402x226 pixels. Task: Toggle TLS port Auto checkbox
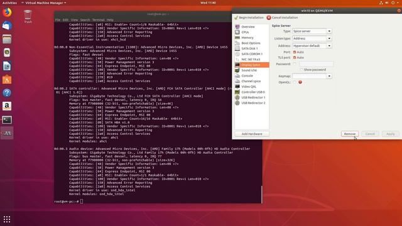pyautogui.click(x=295, y=58)
